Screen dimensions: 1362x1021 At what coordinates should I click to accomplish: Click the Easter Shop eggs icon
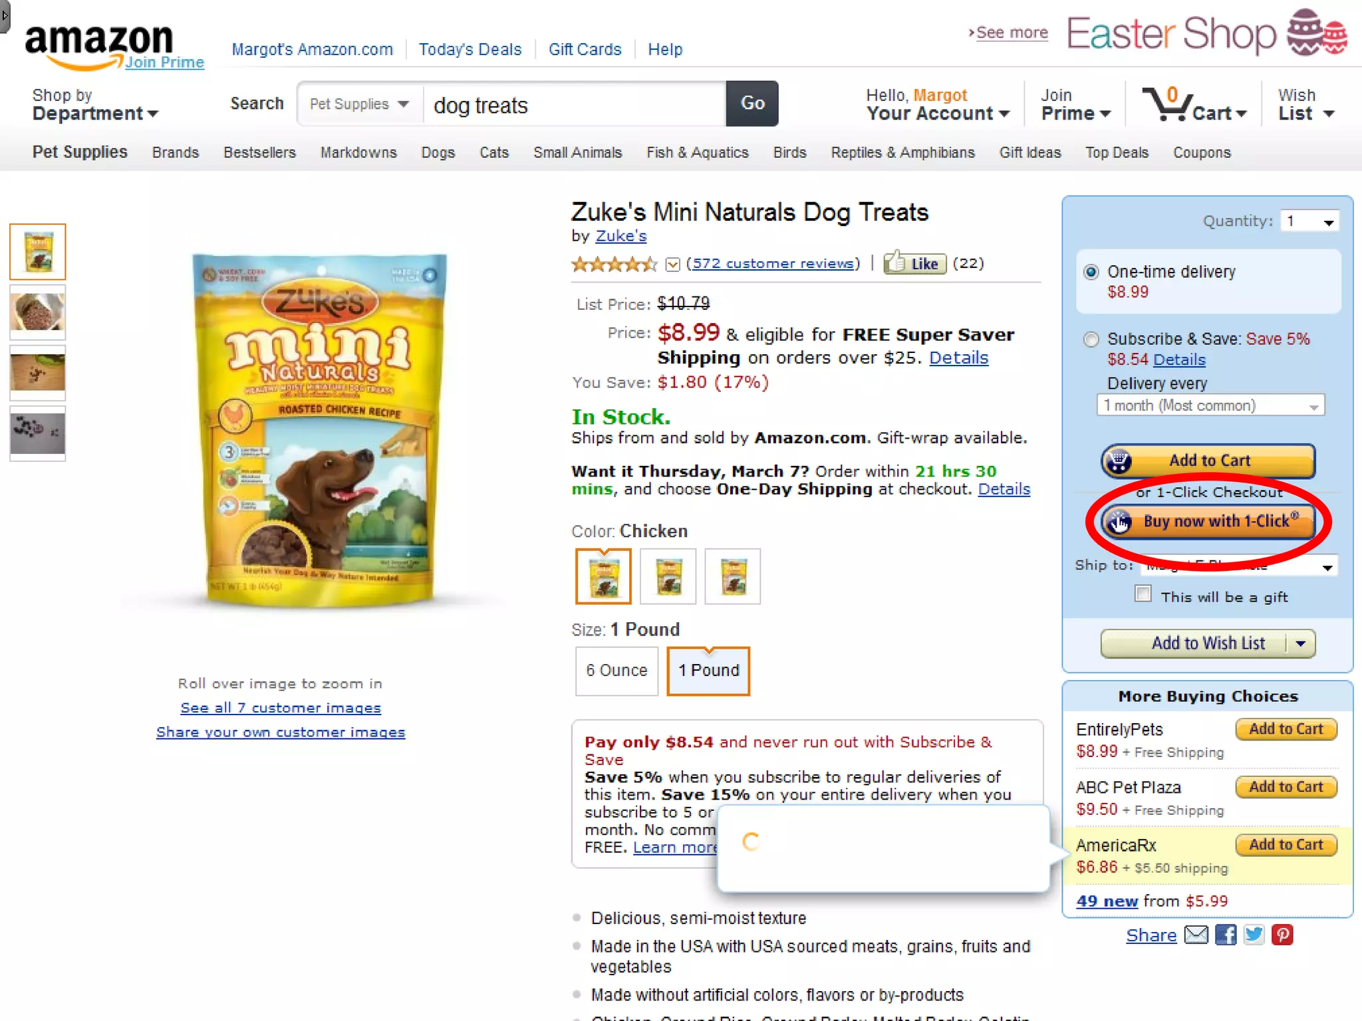1317,32
